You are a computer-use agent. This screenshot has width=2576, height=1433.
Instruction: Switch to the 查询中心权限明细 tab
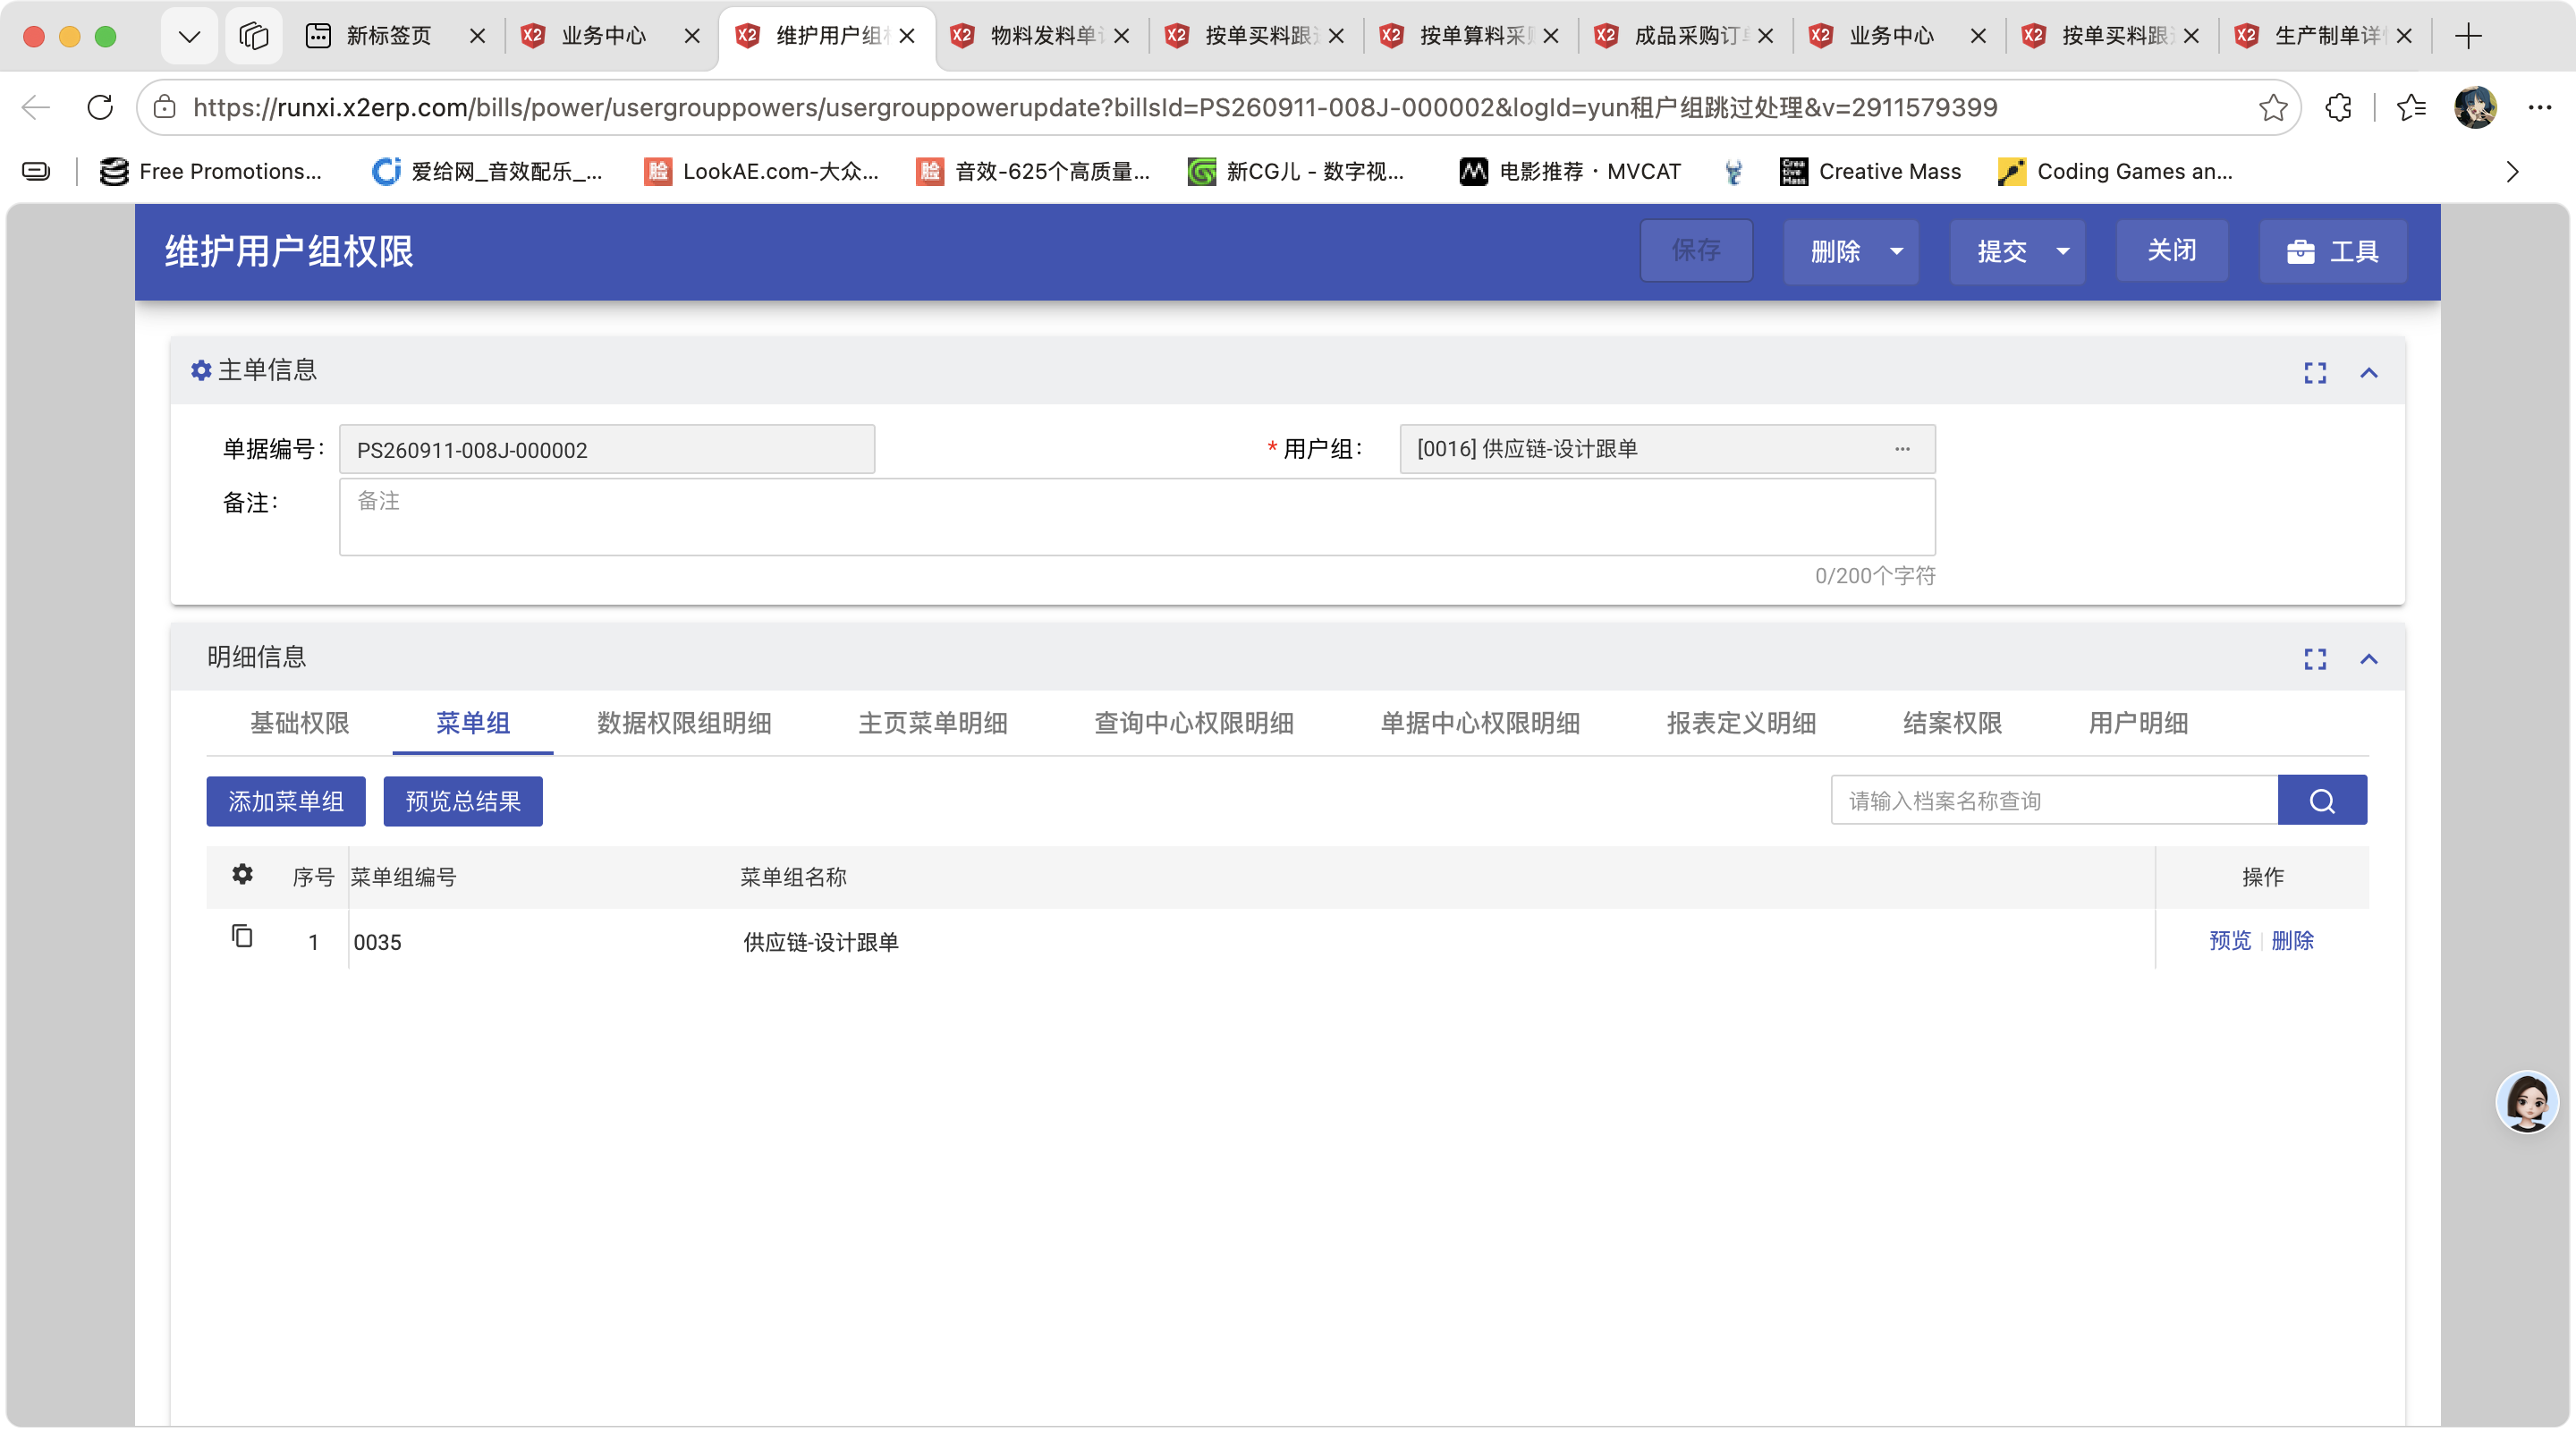[x=1194, y=723]
